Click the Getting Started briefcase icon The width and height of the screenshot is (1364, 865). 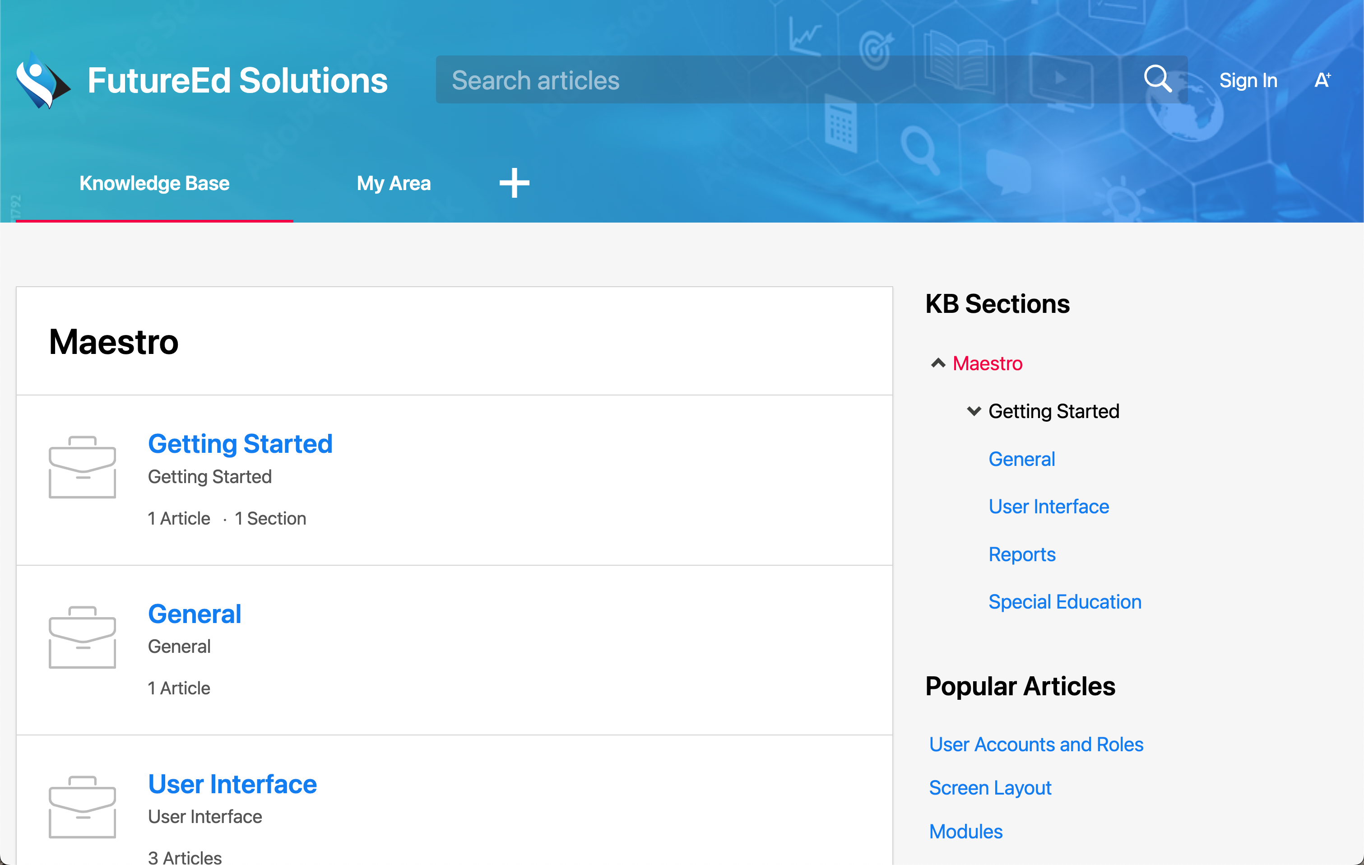(x=83, y=467)
